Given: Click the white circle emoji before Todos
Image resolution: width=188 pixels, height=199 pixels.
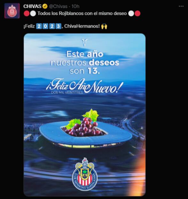Looking at the screenshot, I should click(x=33, y=13).
